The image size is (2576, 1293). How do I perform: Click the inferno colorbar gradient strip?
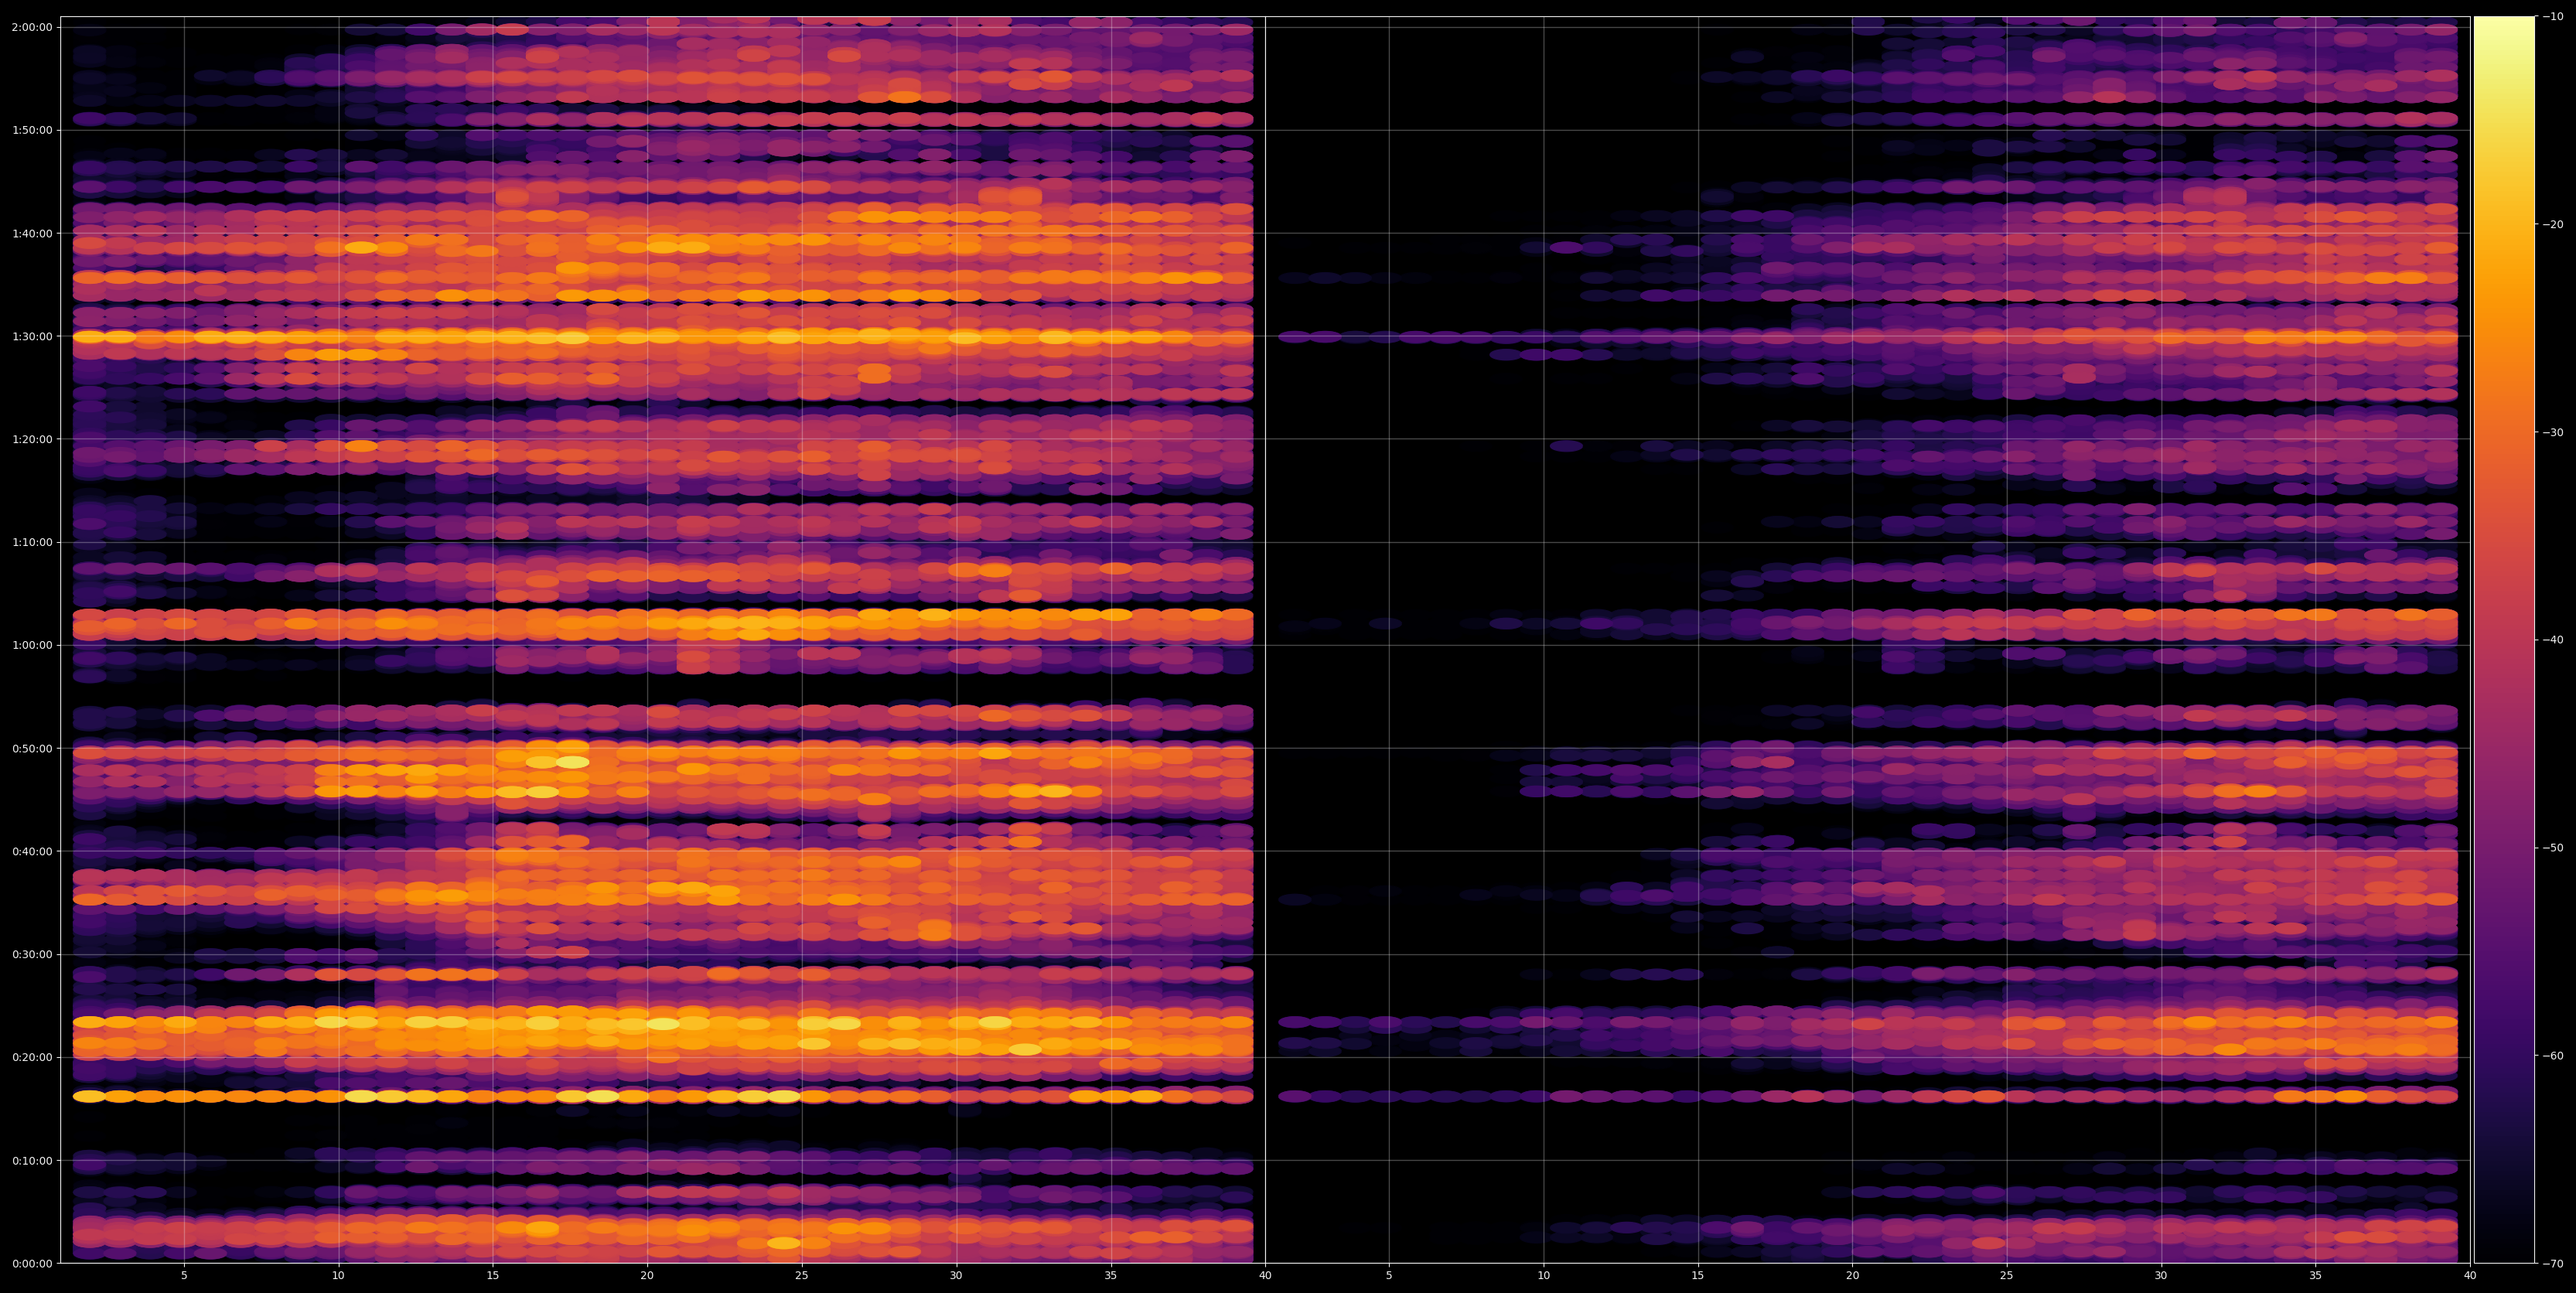2504,640
